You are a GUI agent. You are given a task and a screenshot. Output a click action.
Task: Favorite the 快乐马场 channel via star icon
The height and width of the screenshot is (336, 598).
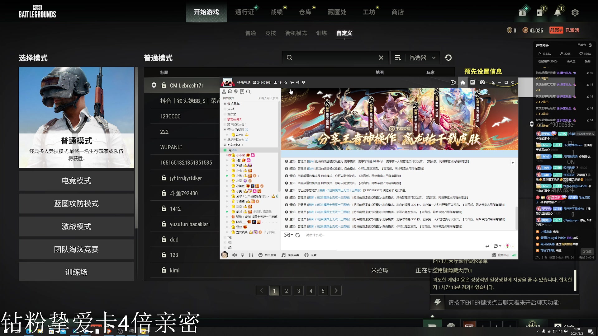286,82
